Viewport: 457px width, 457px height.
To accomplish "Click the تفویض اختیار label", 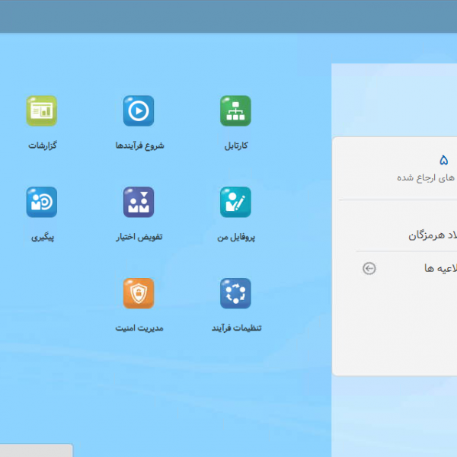I will click(139, 237).
